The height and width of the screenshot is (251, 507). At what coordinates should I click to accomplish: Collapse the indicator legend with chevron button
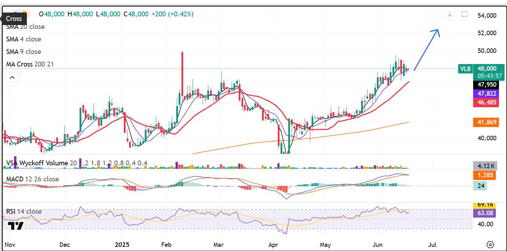tap(12, 77)
